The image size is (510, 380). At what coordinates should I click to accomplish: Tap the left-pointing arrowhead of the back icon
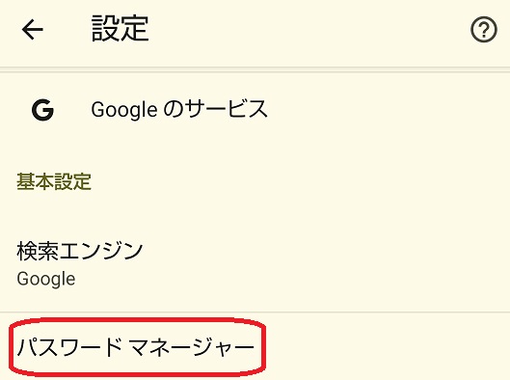[26, 29]
